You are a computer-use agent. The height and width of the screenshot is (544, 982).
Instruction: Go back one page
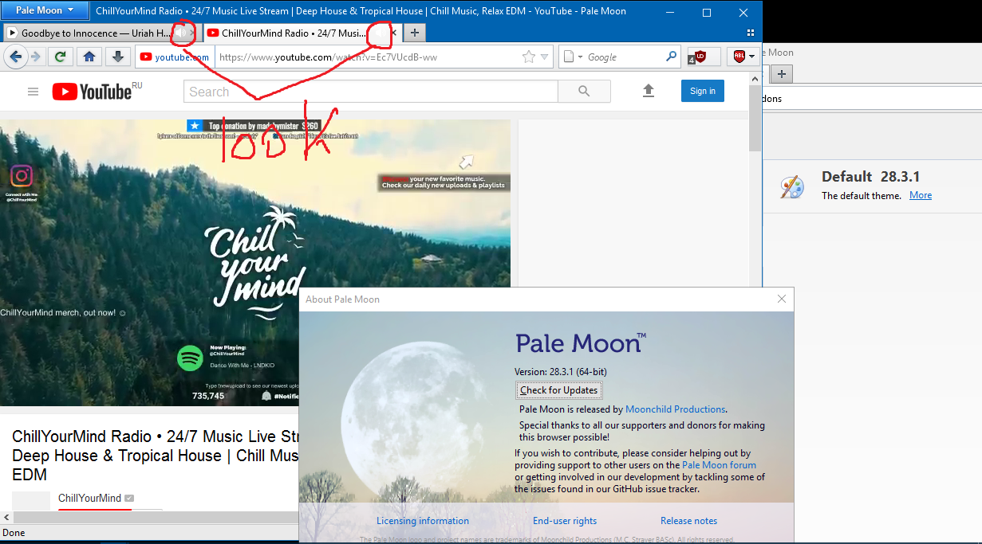pyautogui.click(x=16, y=57)
